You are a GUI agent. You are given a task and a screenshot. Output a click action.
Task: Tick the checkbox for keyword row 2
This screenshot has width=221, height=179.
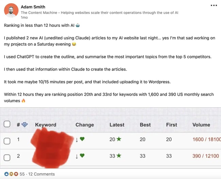tap(7, 156)
